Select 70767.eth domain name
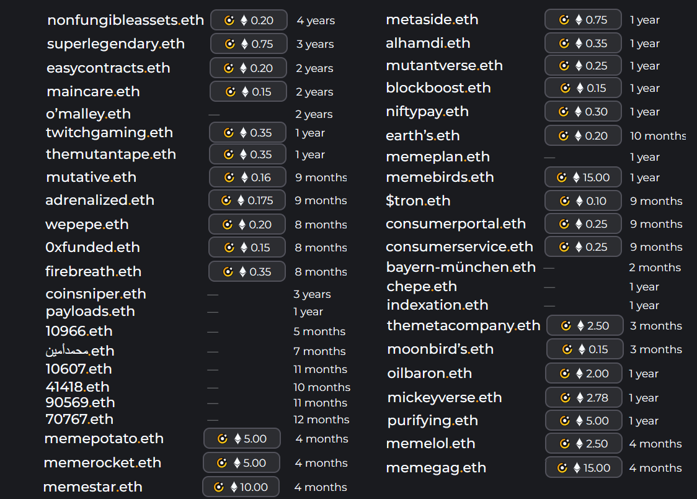Image resolution: width=697 pixels, height=499 pixels. pos(79,420)
